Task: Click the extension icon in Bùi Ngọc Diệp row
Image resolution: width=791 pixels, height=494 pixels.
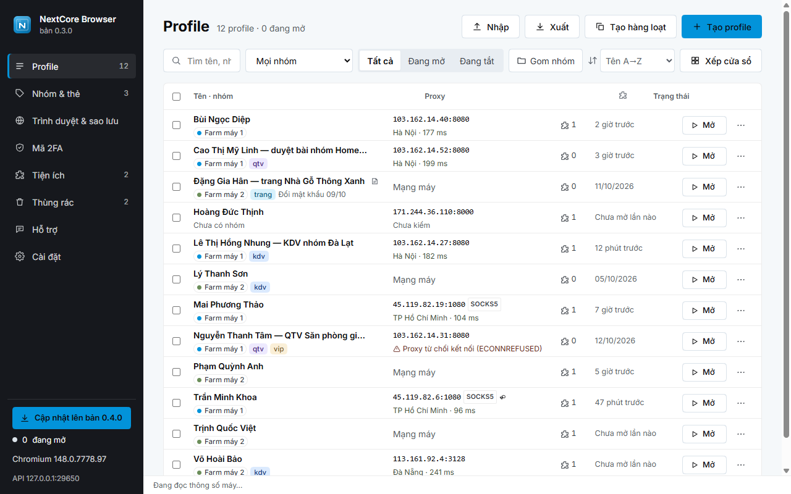Action: coord(564,125)
